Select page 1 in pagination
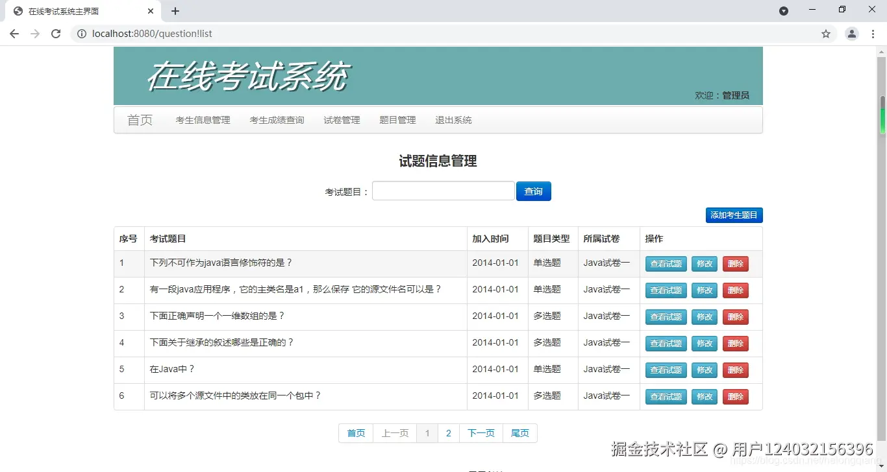887x472 pixels. [x=427, y=433]
